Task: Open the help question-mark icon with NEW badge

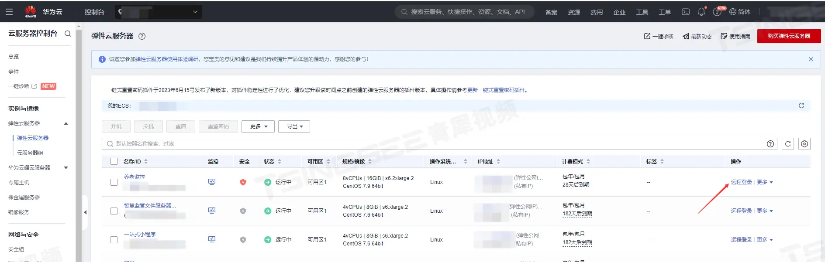Action: (x=717, y=12)
